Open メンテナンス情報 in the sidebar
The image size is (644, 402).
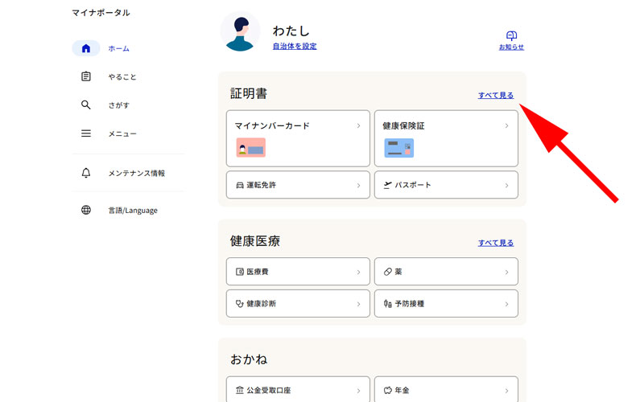pyautogui.click(x=136, y=173)
